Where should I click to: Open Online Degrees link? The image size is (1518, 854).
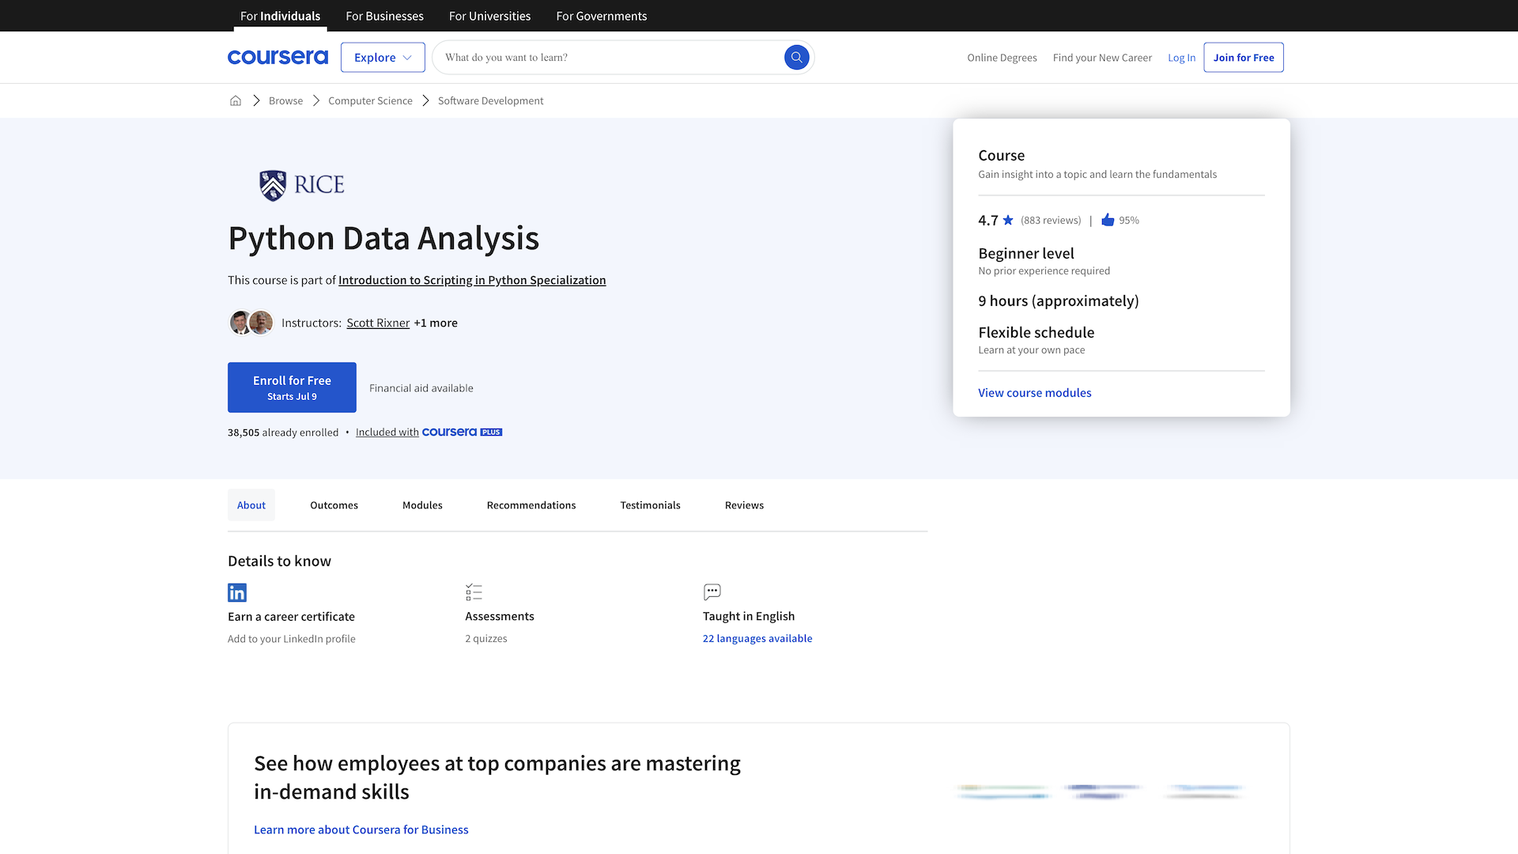point(1002,58)
